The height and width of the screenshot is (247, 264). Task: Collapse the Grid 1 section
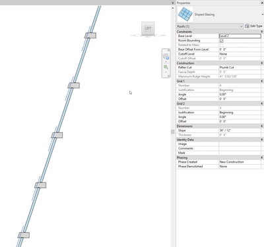pyautogui.click(x=262, y=81)
